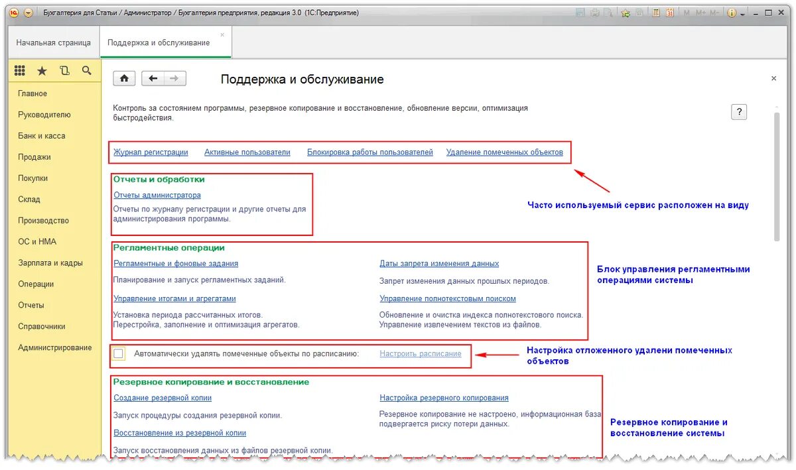The width and height of the screenshot is (796, 470).
Task: Open Создание резервной копии link
Action: (x=163, y=398)
